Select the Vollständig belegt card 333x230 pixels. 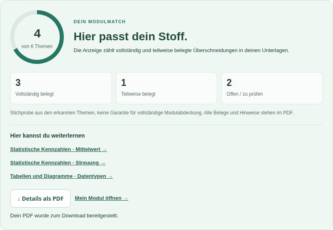coord(61,88)
